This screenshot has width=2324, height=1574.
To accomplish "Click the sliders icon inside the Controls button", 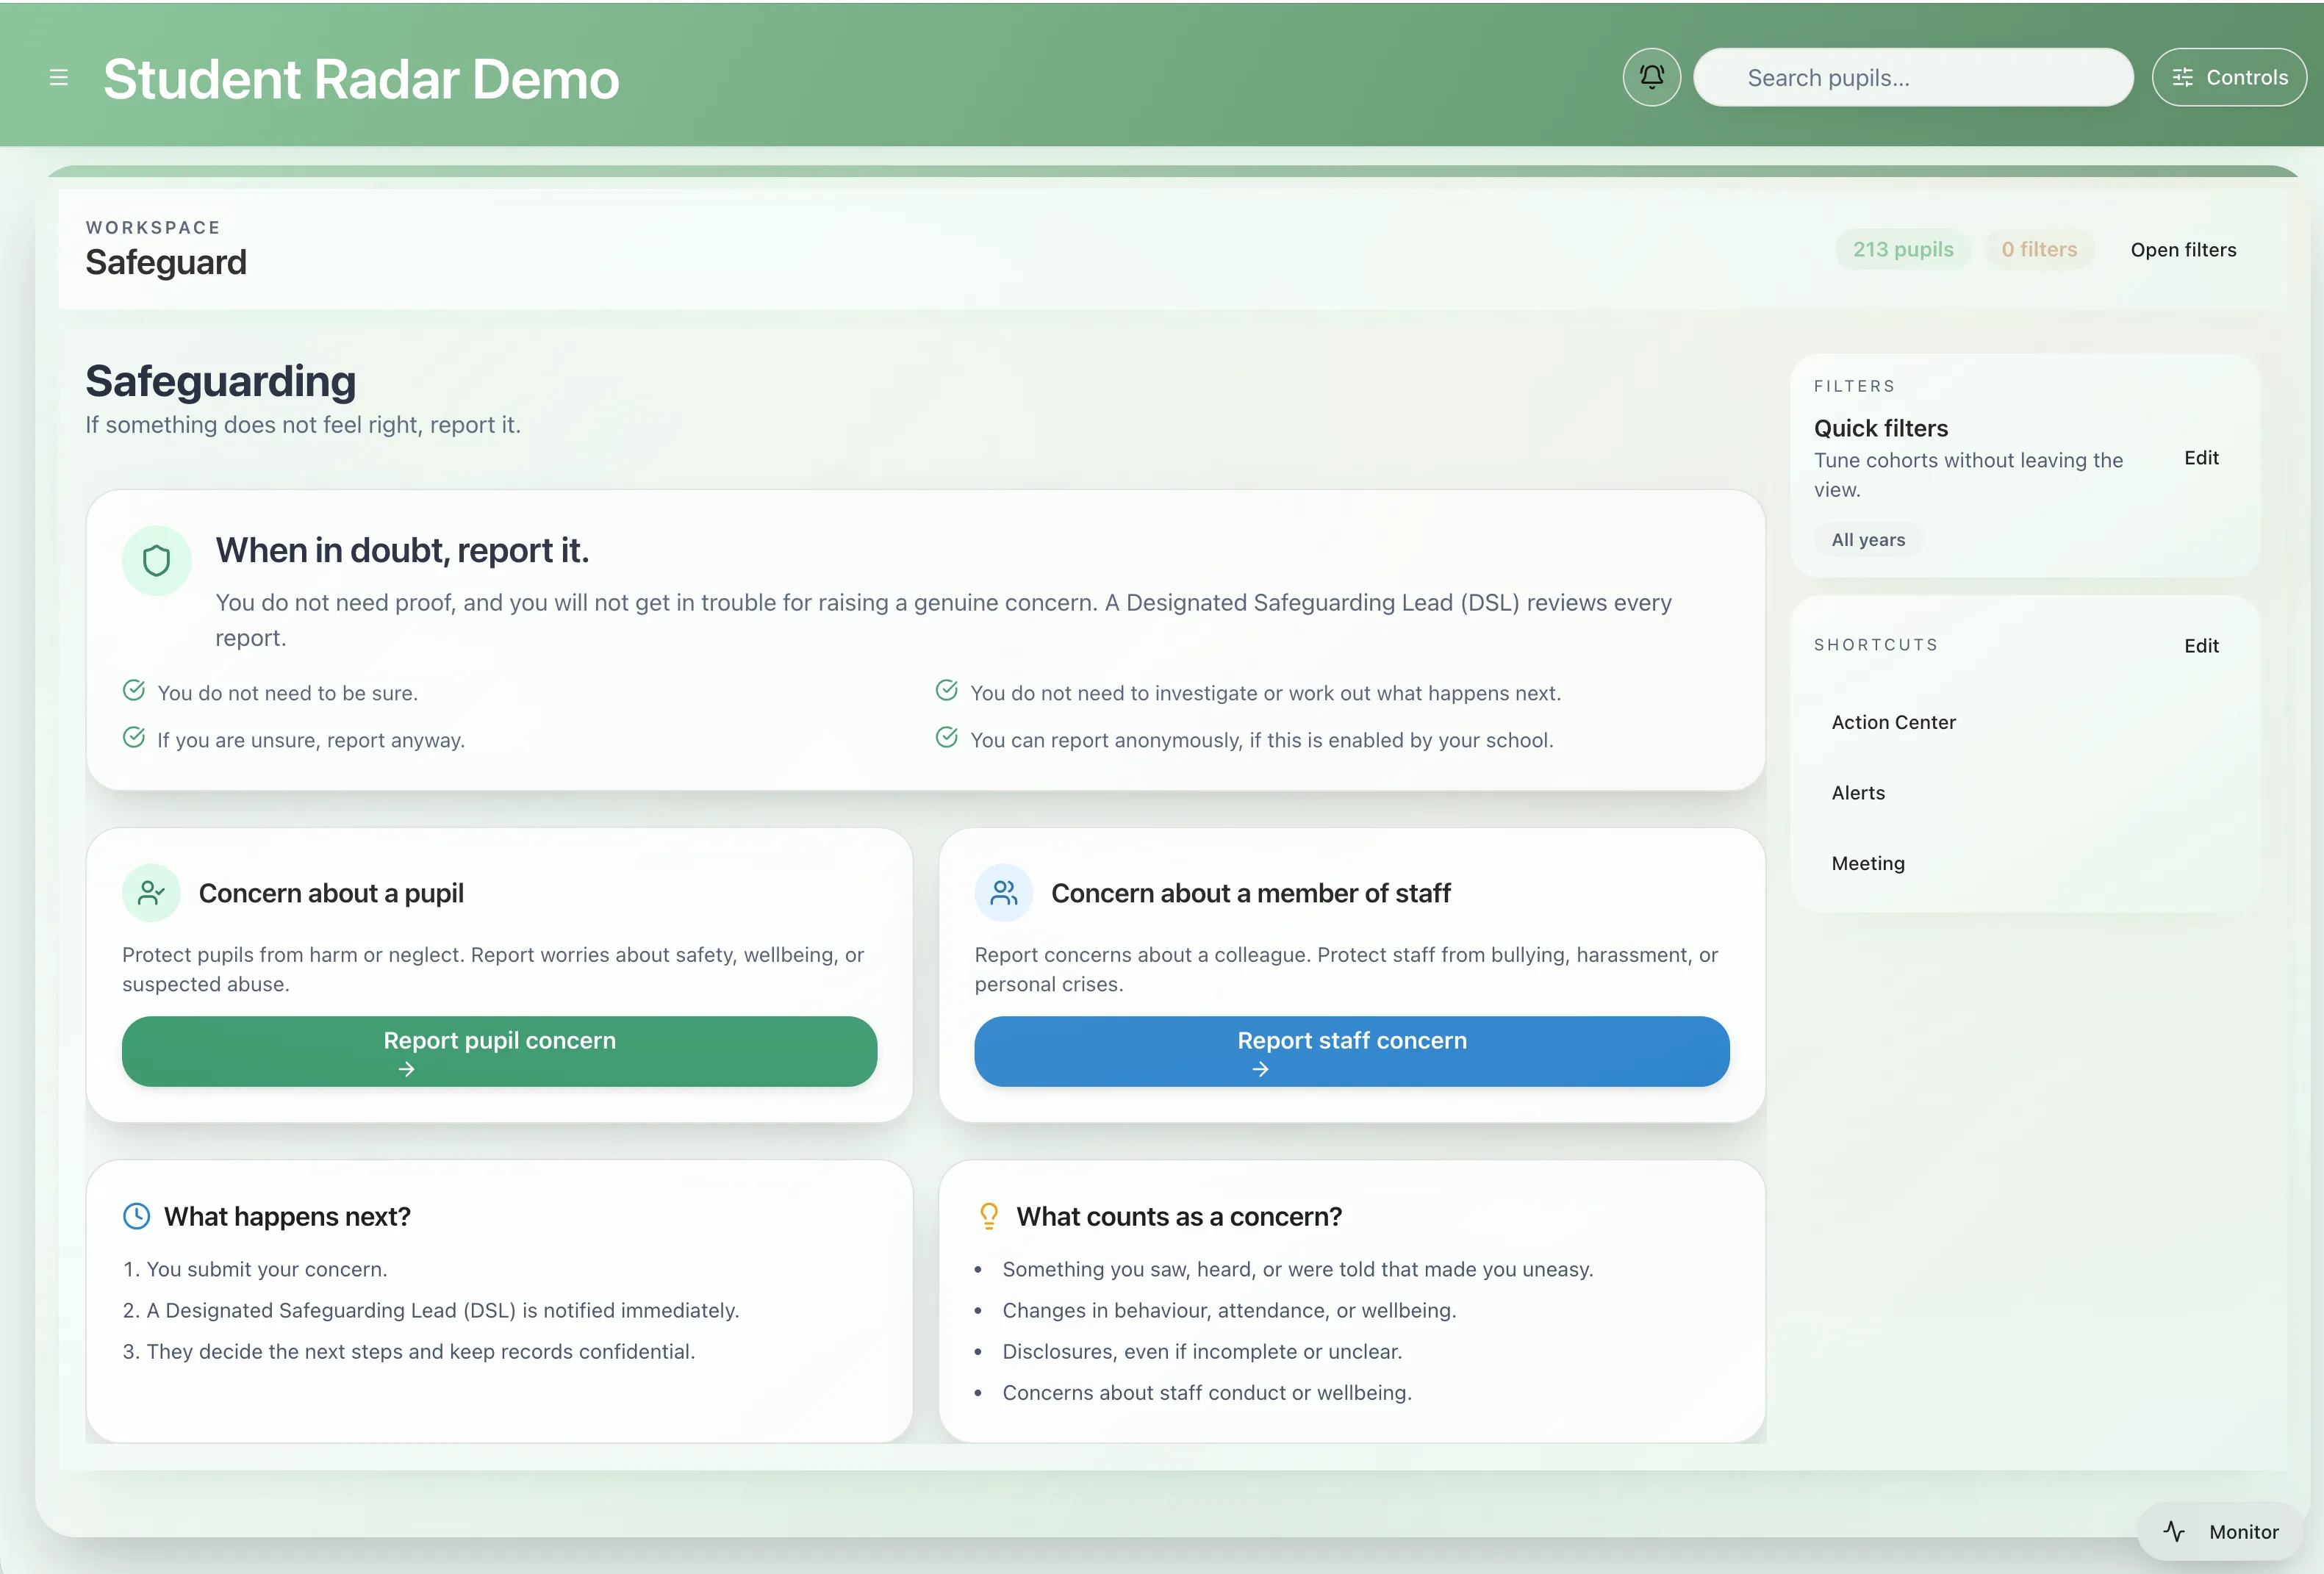I will click(x=2184, y=77).
